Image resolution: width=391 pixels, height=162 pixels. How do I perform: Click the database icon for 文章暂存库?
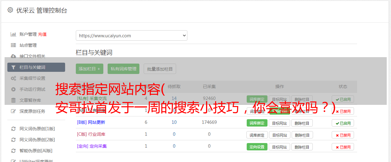(x=13, y=100)
